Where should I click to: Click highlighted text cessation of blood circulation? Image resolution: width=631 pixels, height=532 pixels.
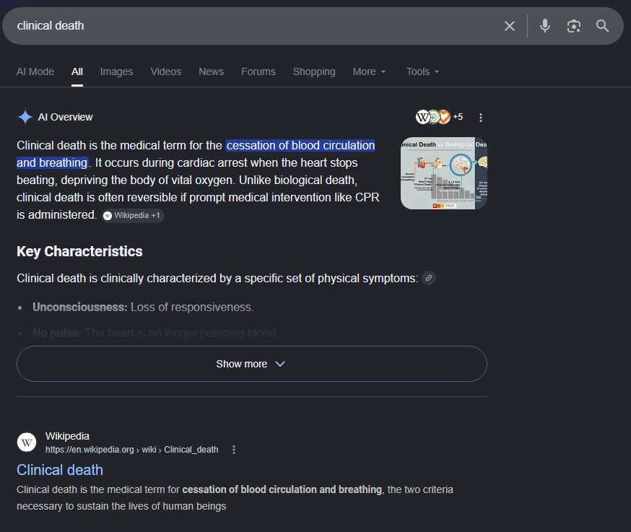click(x=300, y=145)
